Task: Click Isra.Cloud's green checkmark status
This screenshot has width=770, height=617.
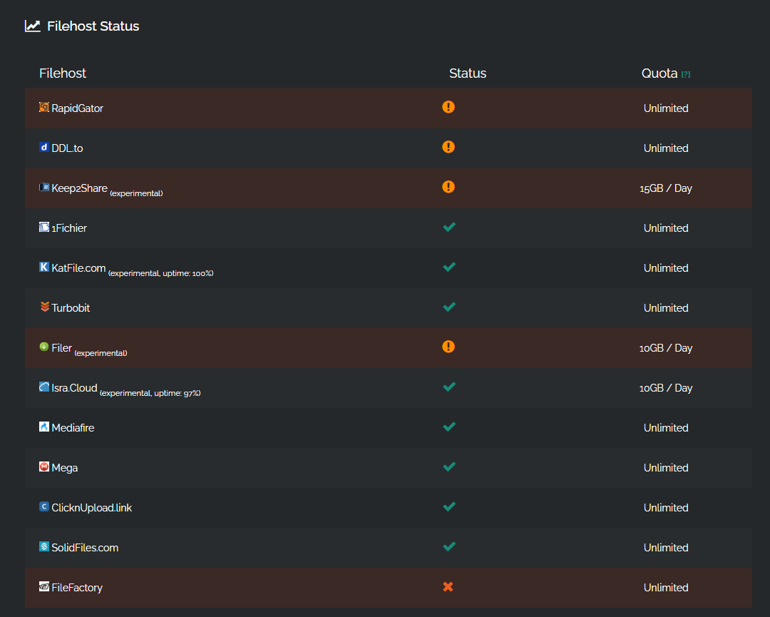Action: click(449, 387)
